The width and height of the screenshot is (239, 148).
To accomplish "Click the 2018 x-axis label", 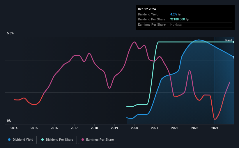I will pyautogui.click(x=94, y=128).
